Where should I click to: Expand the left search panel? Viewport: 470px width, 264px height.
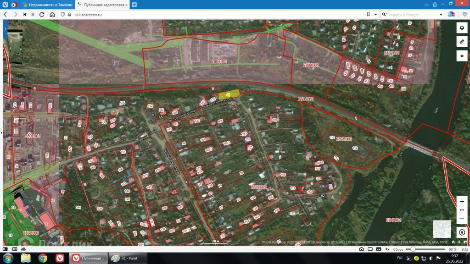point(5,29)
